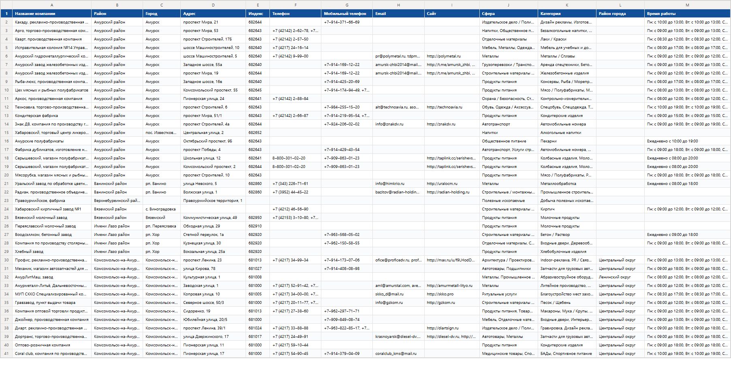Select postal index cell '682652'
731x365 pixels.
(258, 133)
